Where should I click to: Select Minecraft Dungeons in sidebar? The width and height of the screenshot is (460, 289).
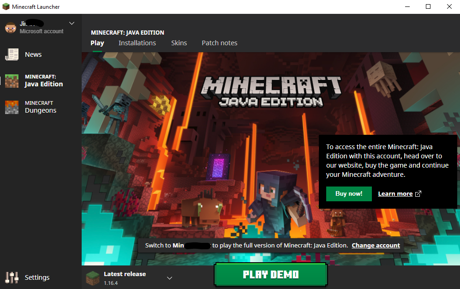(x=41, y=108)
